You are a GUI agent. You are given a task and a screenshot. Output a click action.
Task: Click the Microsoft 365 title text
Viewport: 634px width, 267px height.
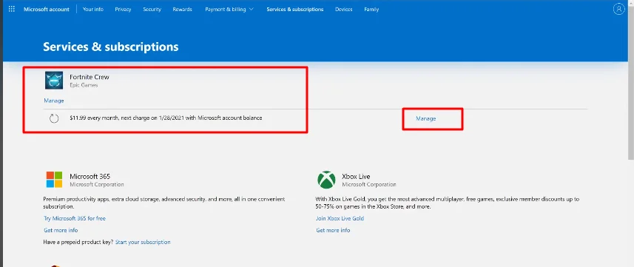pyautogui.click(x=90, y=176)
